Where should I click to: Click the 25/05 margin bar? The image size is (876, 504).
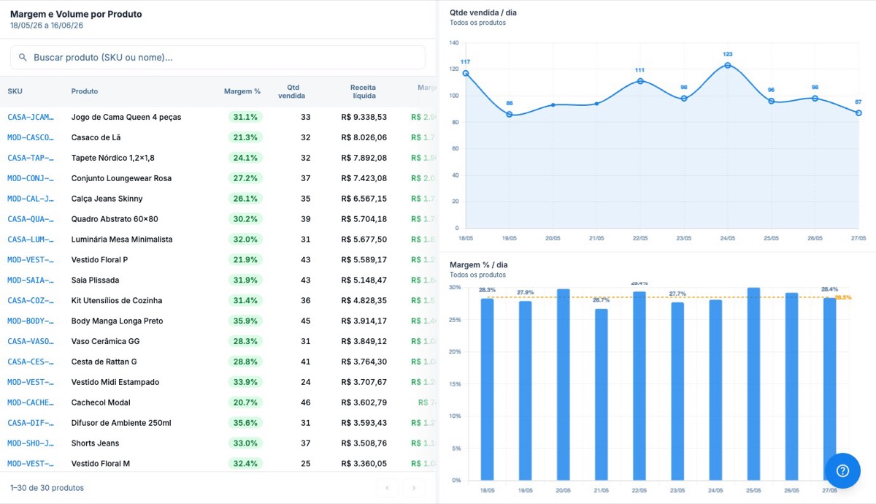tap(753, 383)
